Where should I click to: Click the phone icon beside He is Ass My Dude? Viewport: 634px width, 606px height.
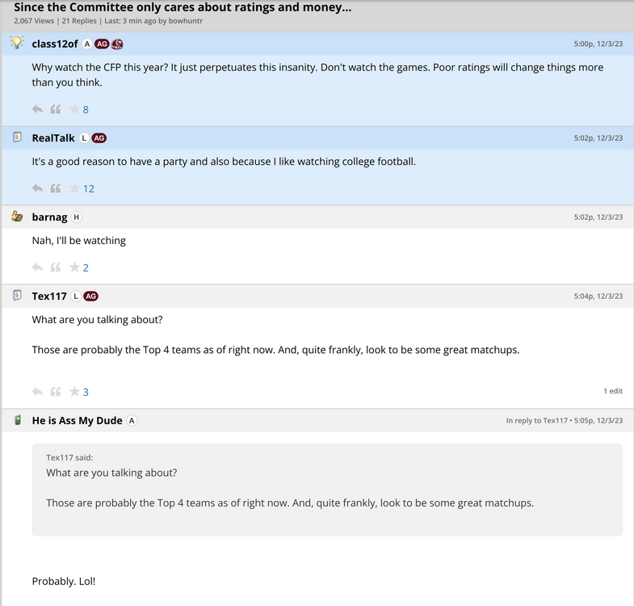[17, 420]
